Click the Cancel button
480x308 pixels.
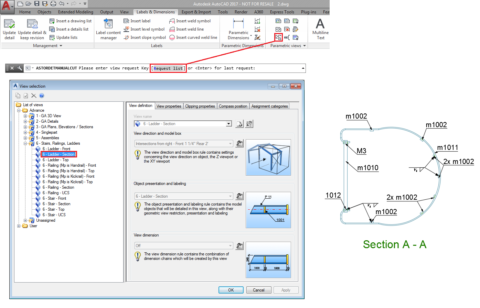(259, 290)
